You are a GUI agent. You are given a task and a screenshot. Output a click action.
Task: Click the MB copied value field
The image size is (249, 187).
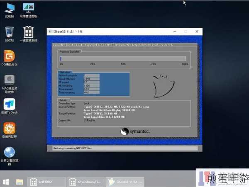[92, 82]
